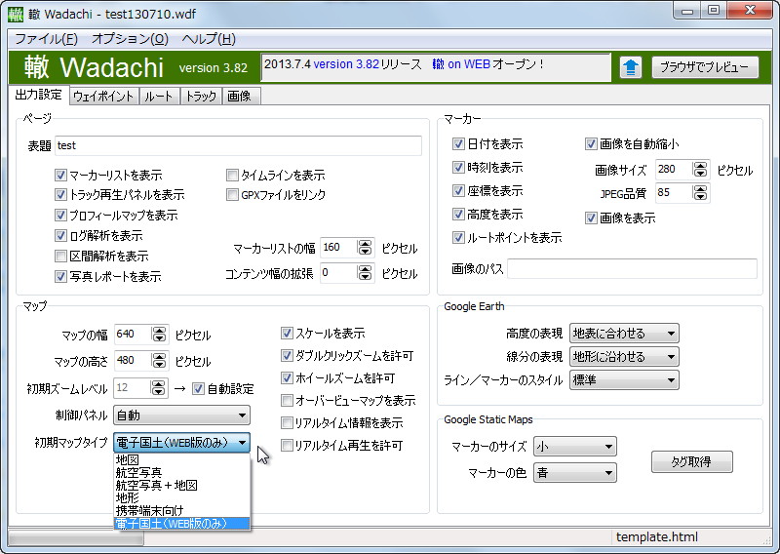Screen dimensions: 780x554
Task: Enable 区間解析を表示 checkbox
Action: coord(60,256)
